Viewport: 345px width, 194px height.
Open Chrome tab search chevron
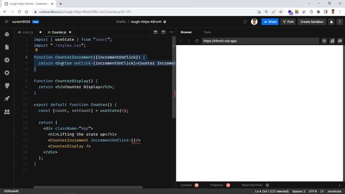coord(309,4)
